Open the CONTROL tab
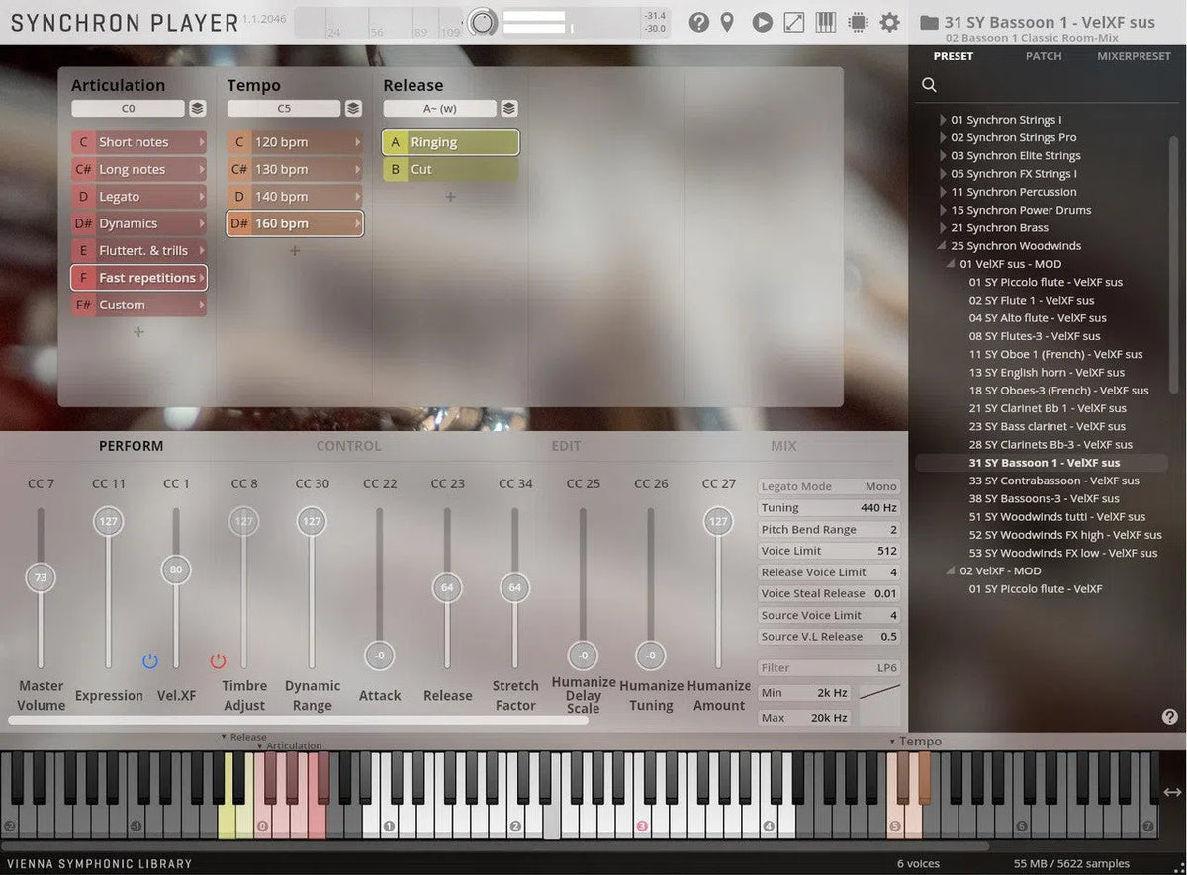 (x=348, y=446)
